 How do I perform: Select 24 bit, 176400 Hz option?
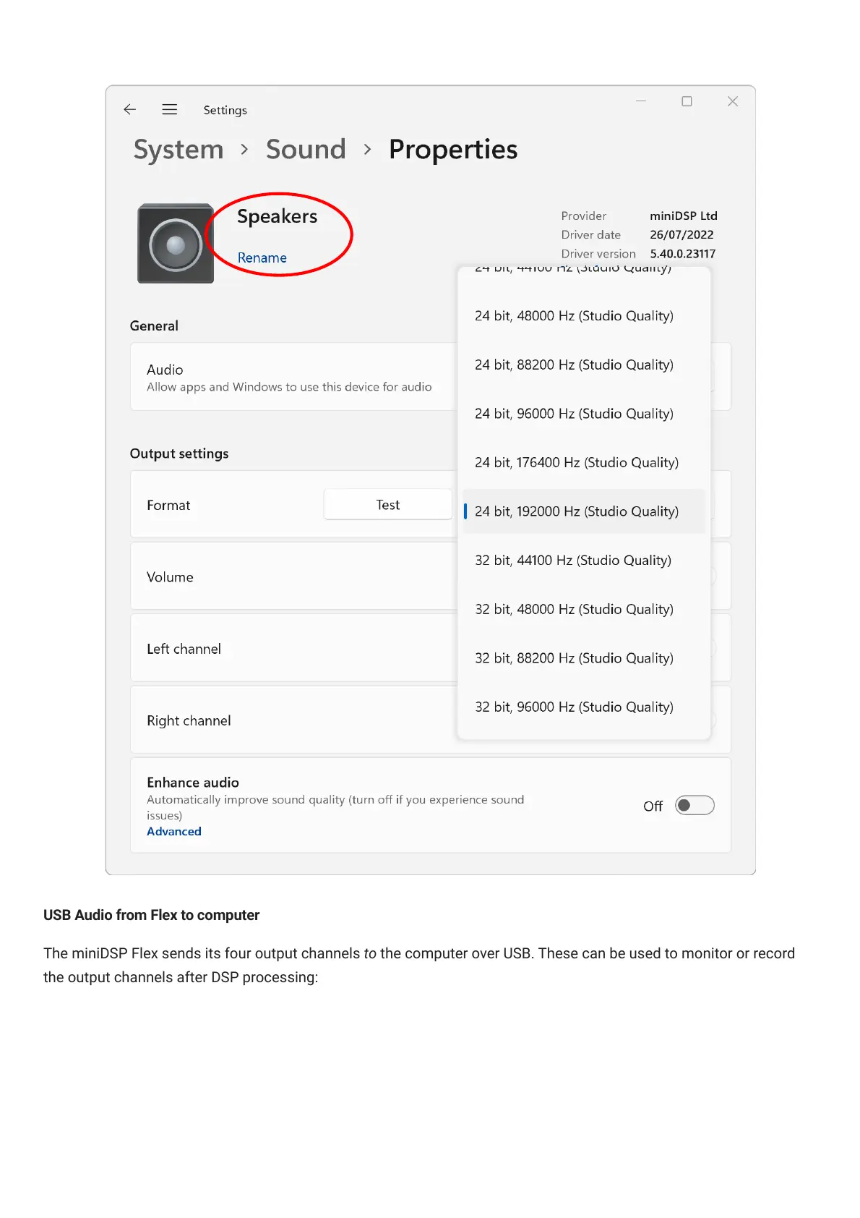tap(576, 463)
